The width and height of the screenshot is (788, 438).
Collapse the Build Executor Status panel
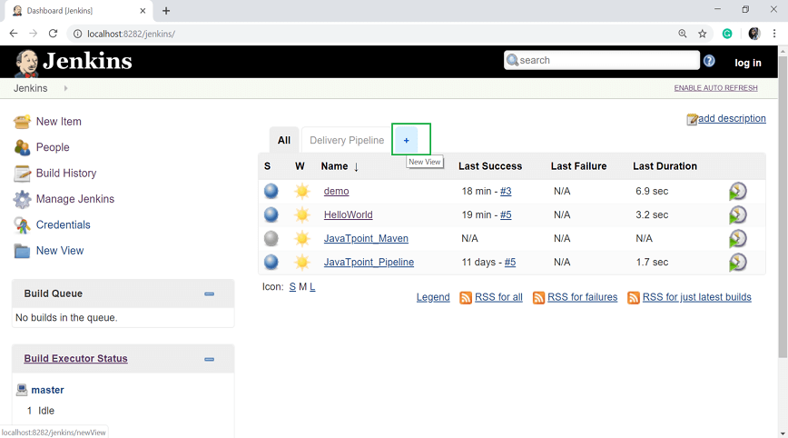pyautogui.click(x=209, y=359)
